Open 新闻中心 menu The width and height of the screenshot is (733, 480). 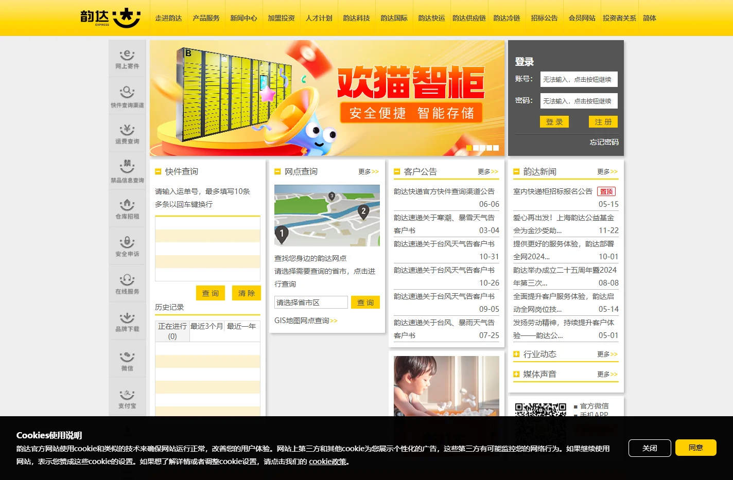coord(244,18)
